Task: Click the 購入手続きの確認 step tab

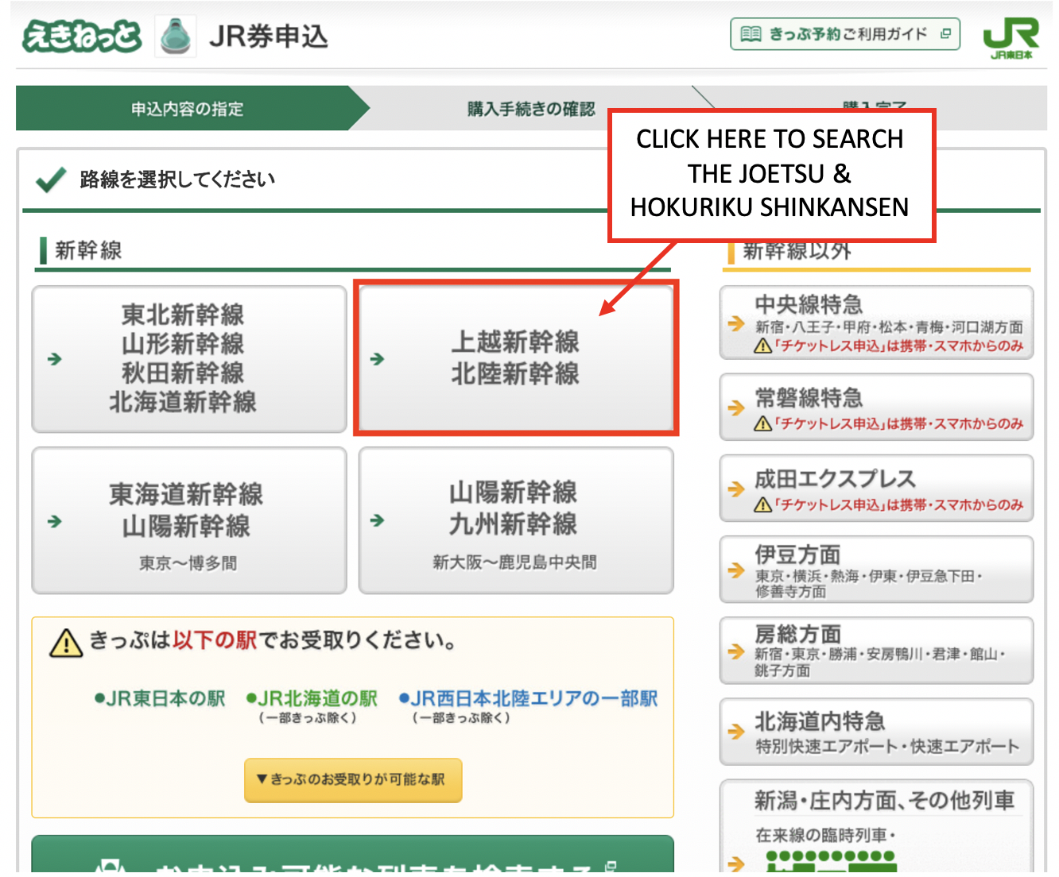Action: (530, 109)
